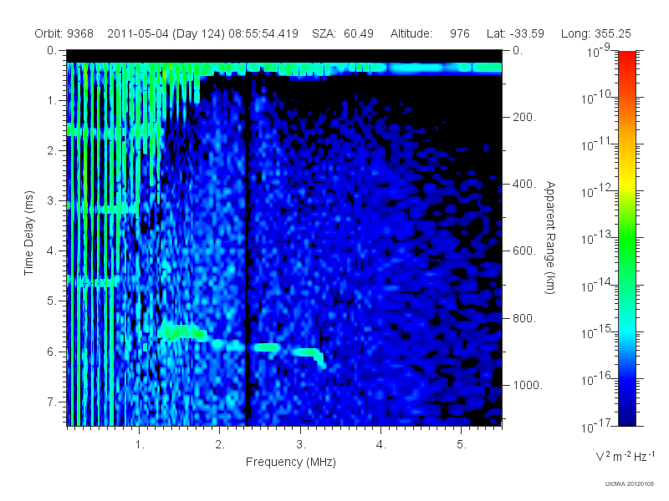Click the SZA: 60.49 value
The width and height of the screenshot is (669, 501).
(343, 33)
